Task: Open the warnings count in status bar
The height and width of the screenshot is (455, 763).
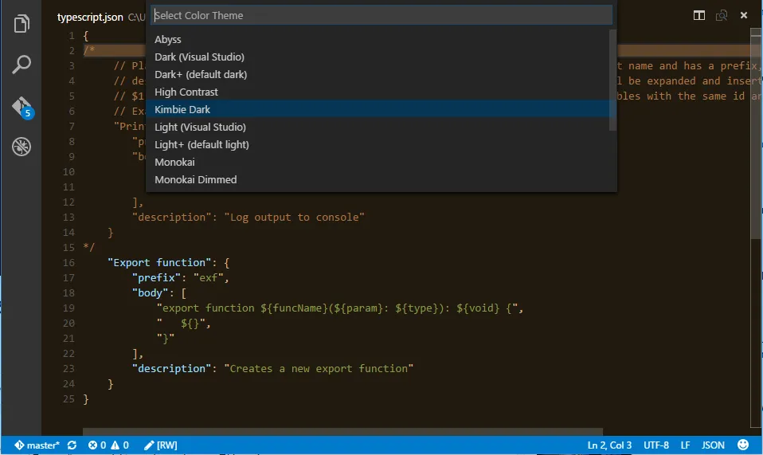Action: [x=119, y=445]
